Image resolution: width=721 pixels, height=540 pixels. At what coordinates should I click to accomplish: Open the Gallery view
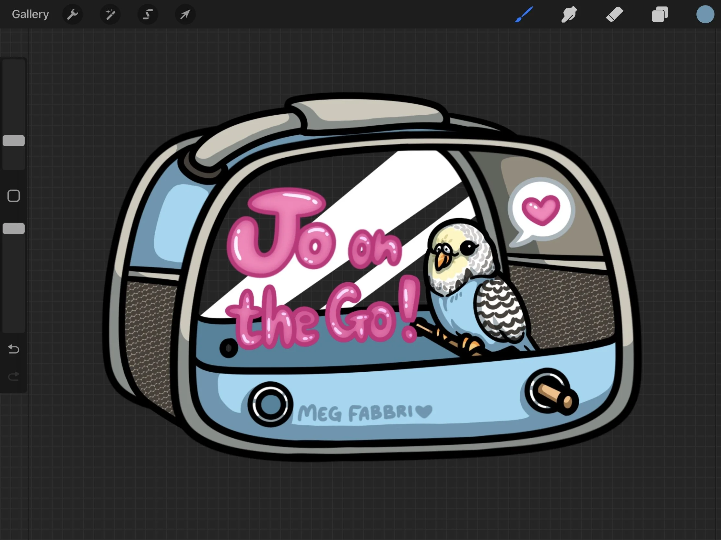tap(30, 14)
